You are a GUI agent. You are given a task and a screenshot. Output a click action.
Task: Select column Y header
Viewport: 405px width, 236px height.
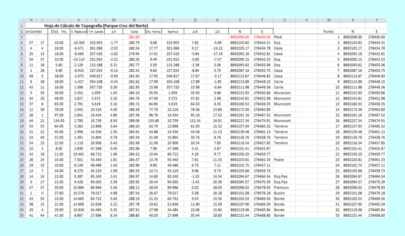pyautogui.click(x=376, y=20)
